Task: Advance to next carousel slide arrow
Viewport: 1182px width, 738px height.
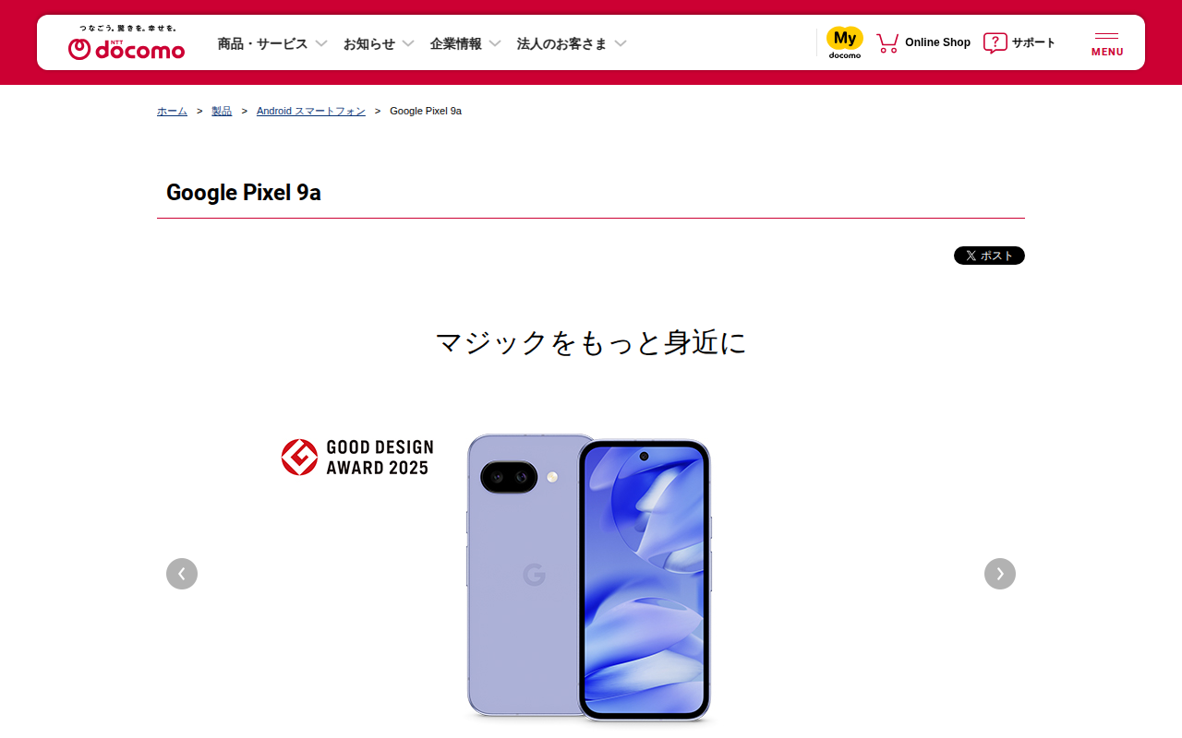Action: (x=1000, y=574)
